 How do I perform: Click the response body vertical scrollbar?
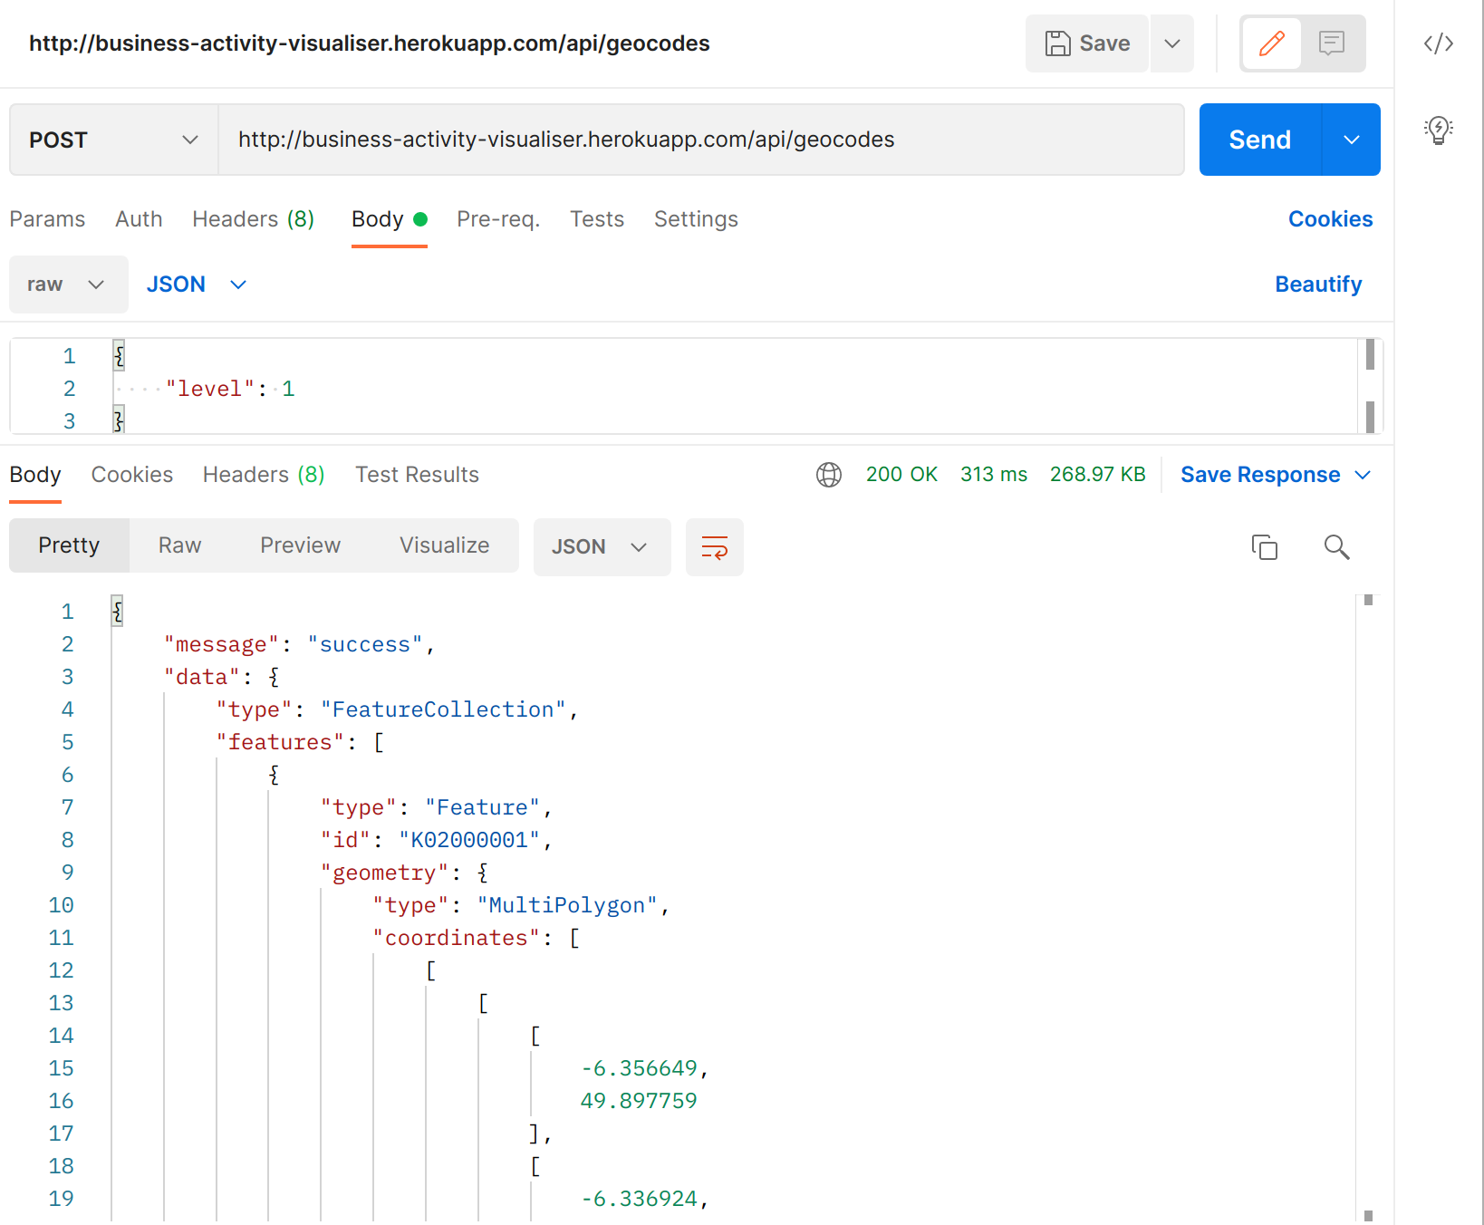tap(1368, 906)
